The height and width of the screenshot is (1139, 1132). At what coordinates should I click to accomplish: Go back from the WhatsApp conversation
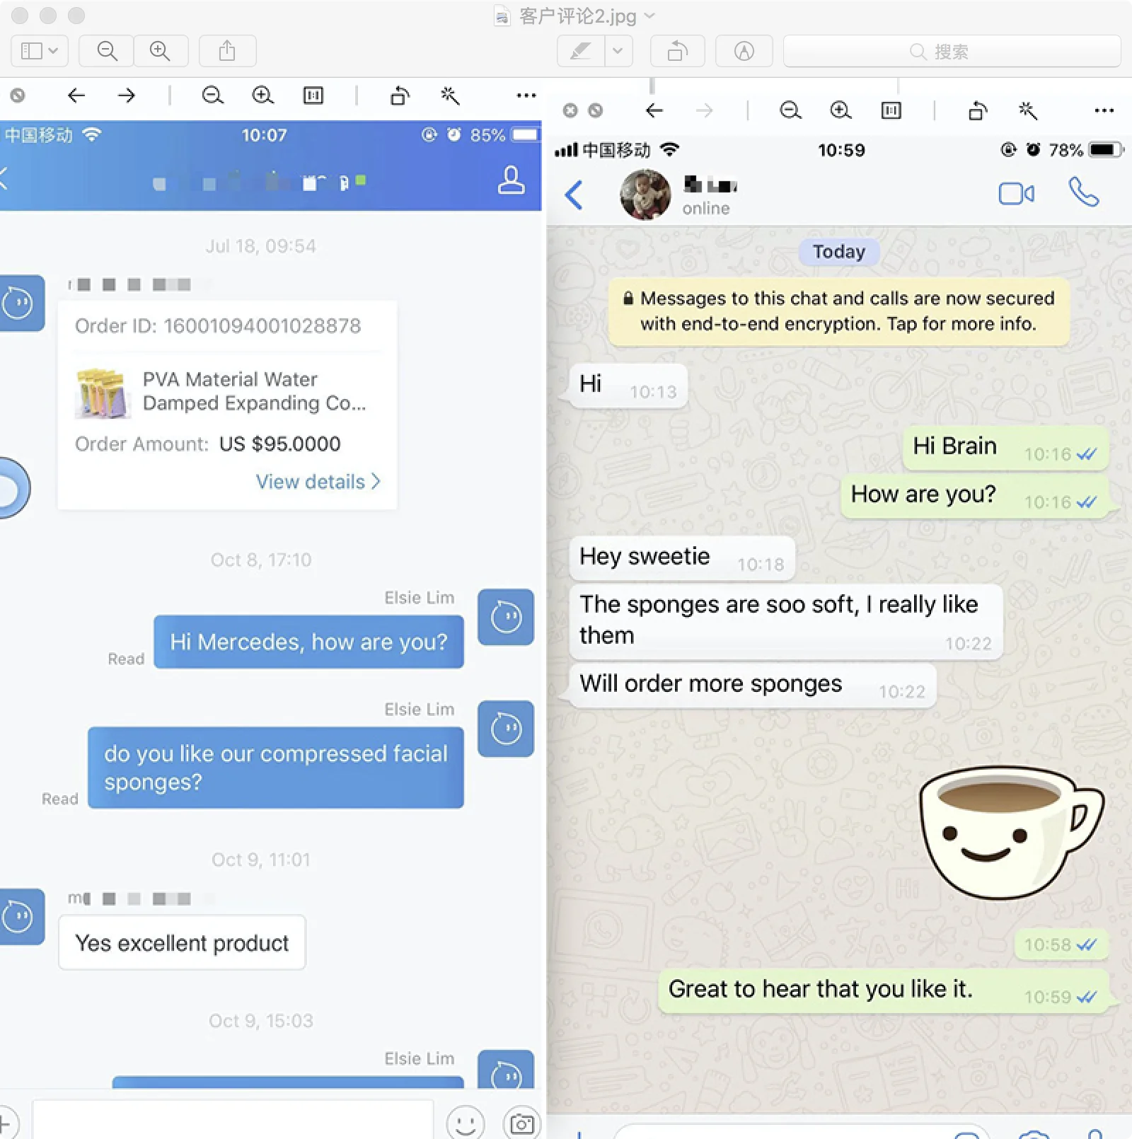point(574,195)
